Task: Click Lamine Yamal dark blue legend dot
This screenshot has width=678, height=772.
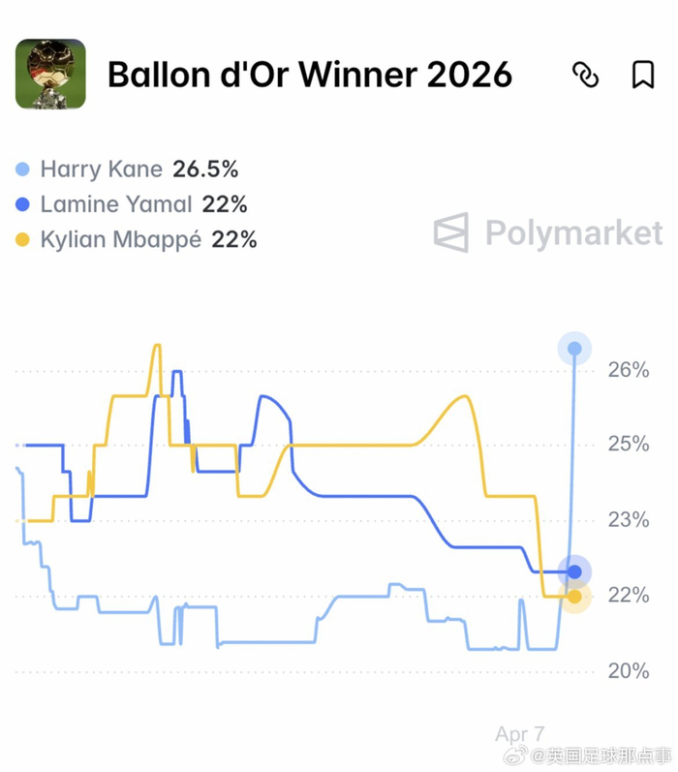Action: tap(23, 205)
